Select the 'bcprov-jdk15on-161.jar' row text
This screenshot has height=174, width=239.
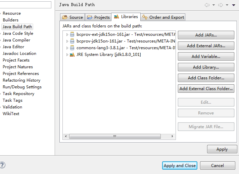(126, 41)
